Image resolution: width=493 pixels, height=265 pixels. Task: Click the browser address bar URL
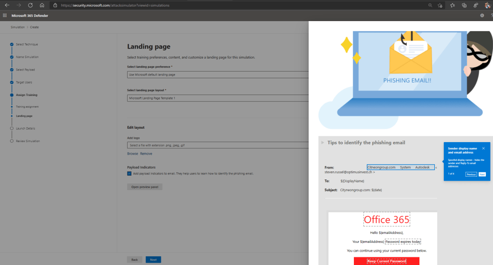pos(116,5)
